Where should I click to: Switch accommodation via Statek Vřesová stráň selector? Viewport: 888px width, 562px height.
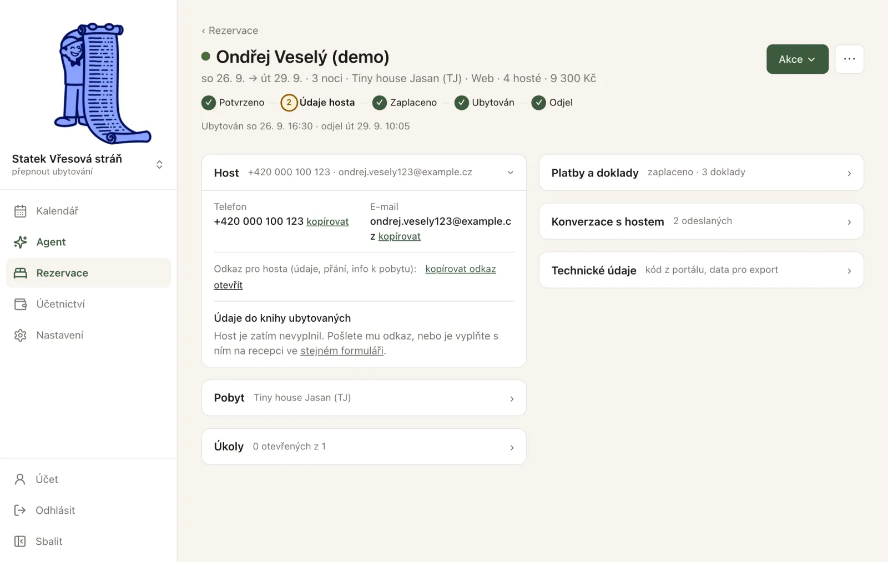[88, 164]
